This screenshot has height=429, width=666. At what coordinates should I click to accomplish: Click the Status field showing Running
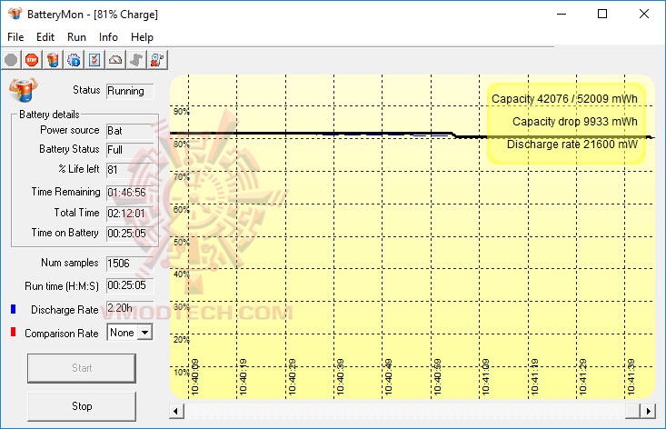click(x=130, y=91)
